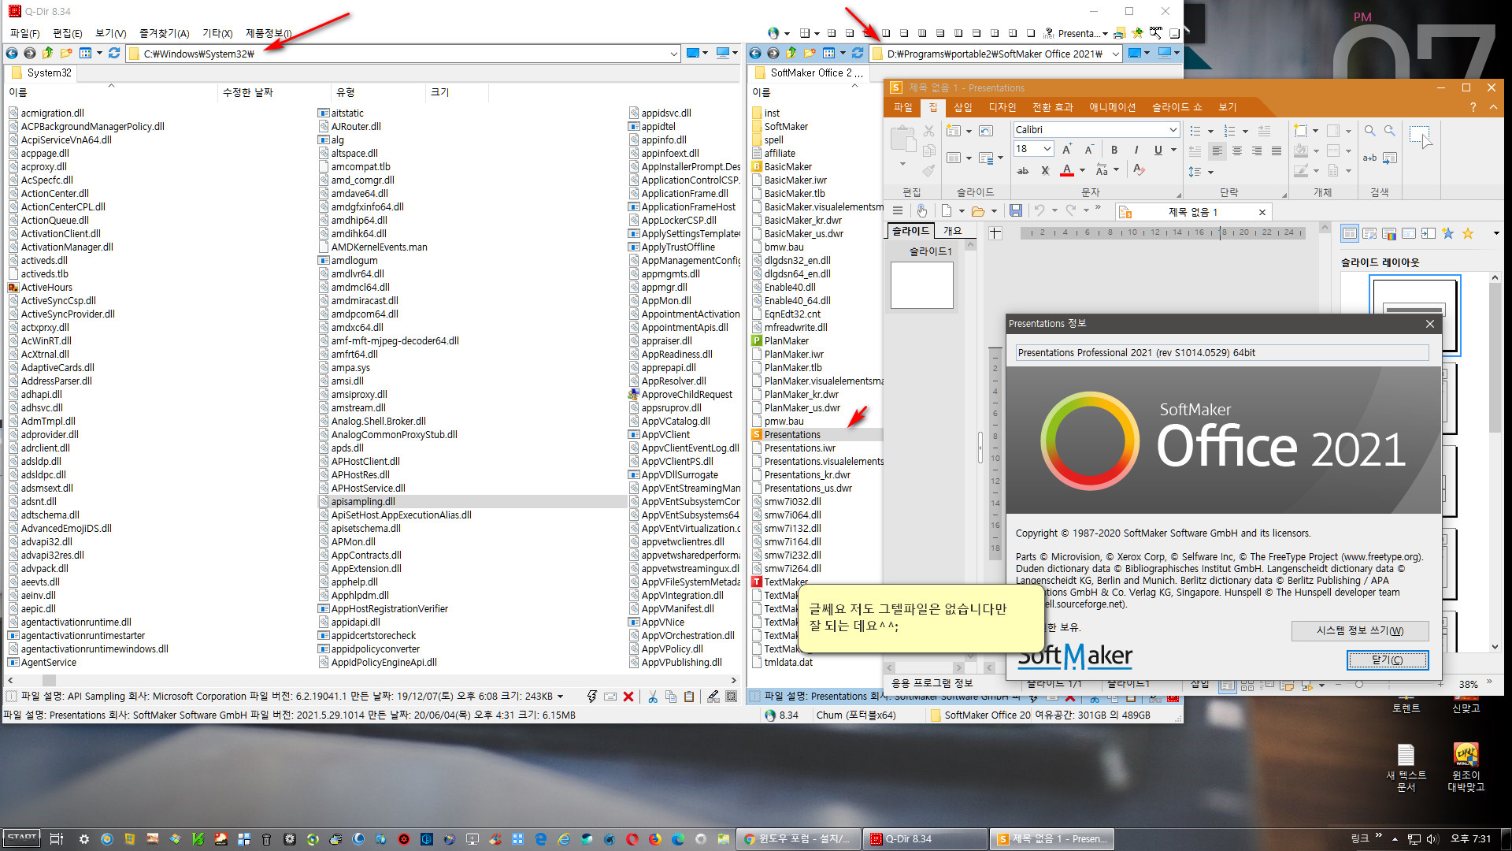Open font name Calibri dropdown
This screenshot has height=851, width=1512.
1173,129
